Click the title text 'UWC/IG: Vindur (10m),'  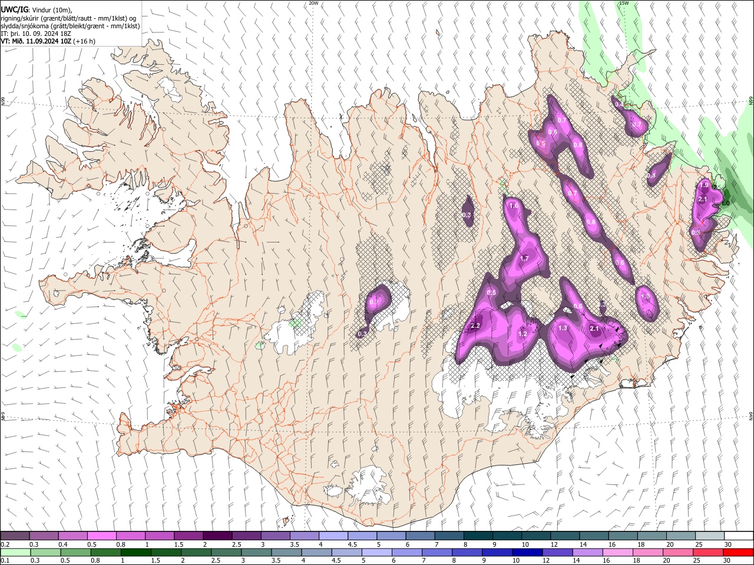pos(36,9)
